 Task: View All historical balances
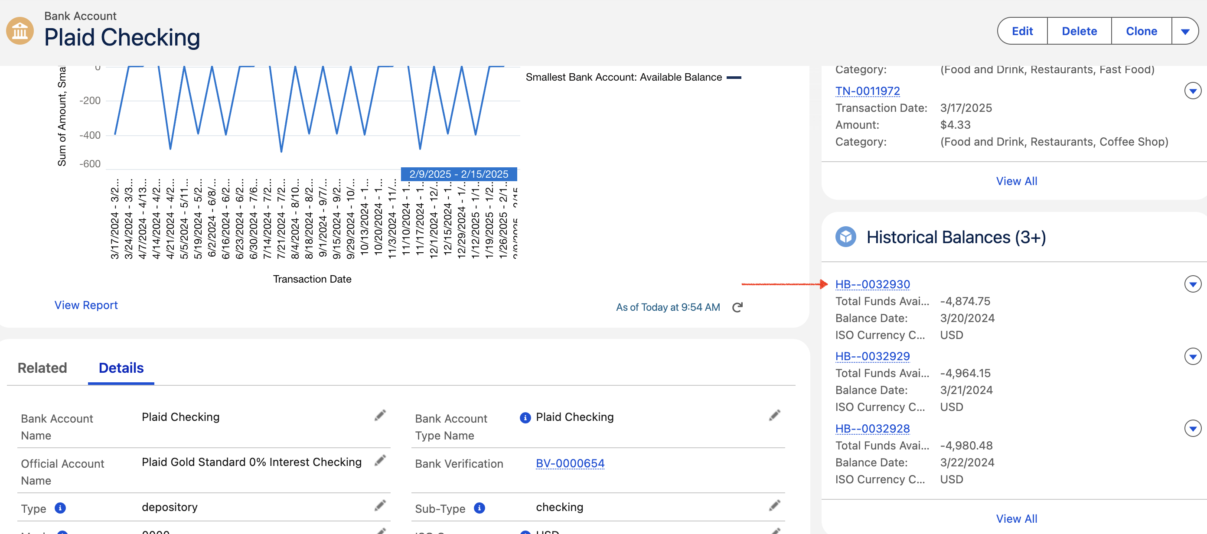pos(1016,518)
